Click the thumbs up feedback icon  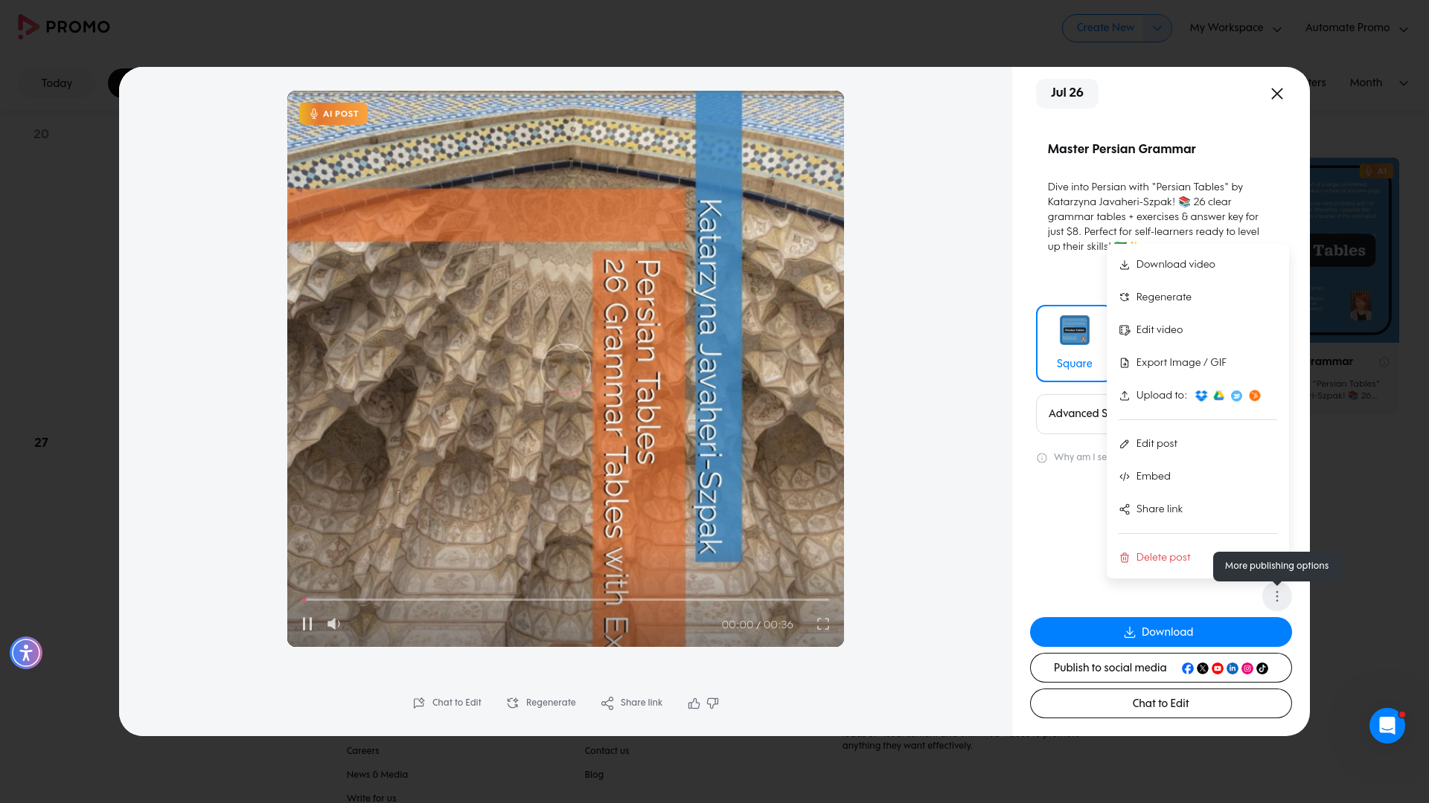(694, 703)
